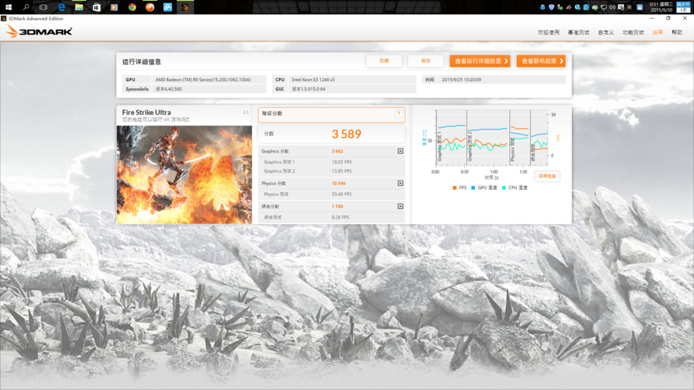Screen dimensions: 694x390
Task: Click the 3DMARK logo in the header
Action: point(39,31)
